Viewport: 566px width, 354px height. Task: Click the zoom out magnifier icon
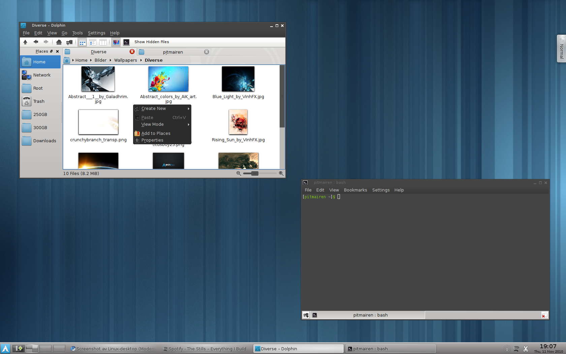(x=239, y=173)
